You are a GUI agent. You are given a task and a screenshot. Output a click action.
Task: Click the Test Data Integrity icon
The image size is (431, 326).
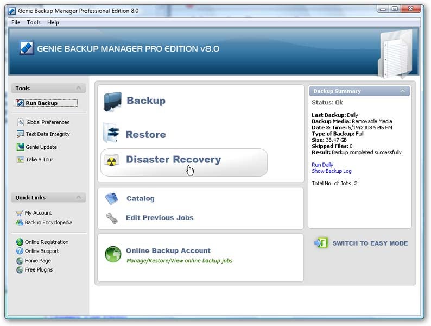tap(20, 134)
